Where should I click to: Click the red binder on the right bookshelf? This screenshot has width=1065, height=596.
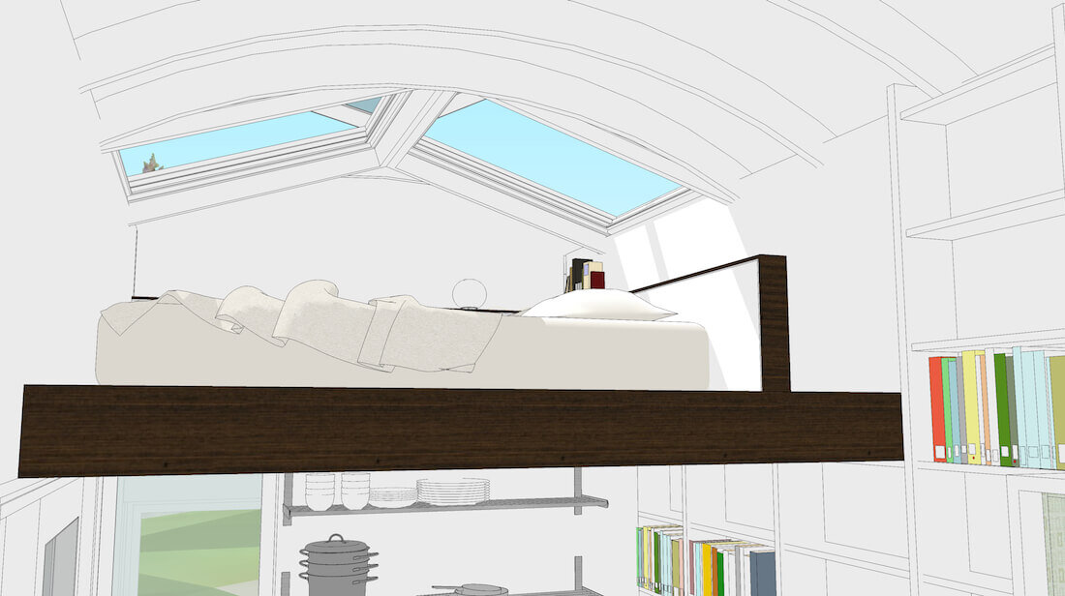[938, 409]
